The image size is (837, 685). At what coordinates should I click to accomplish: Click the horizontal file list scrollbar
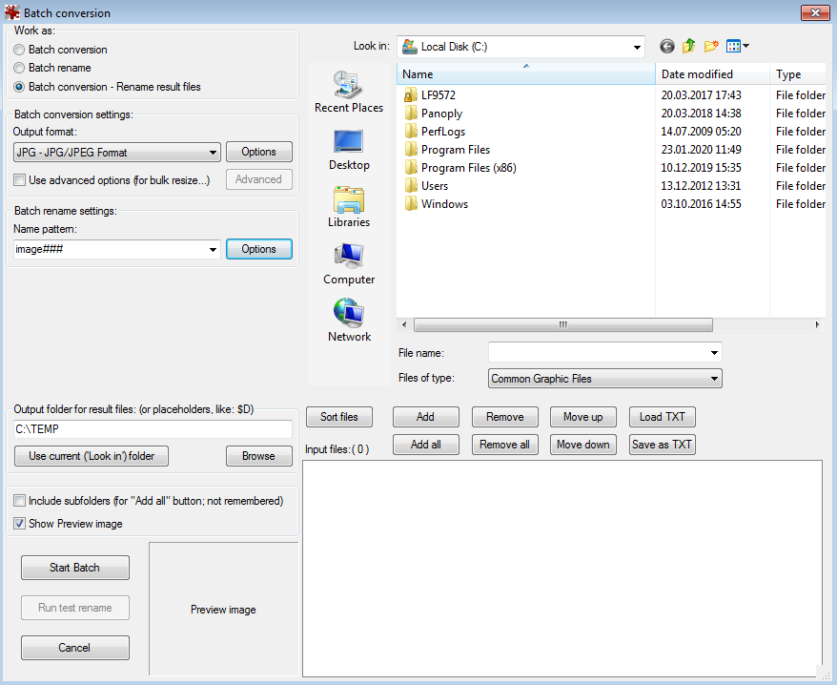coord(562,324)
